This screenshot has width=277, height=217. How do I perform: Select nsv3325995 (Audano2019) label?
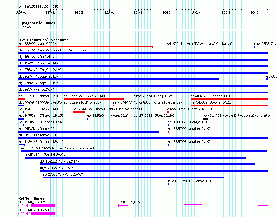pyautogui.click(x=189, y=129)
